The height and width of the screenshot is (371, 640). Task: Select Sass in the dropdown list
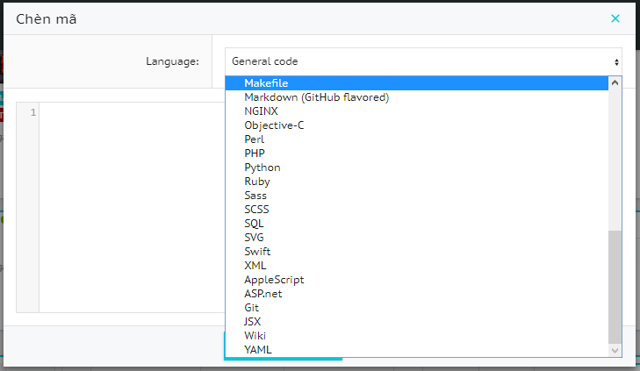[255, 196]
